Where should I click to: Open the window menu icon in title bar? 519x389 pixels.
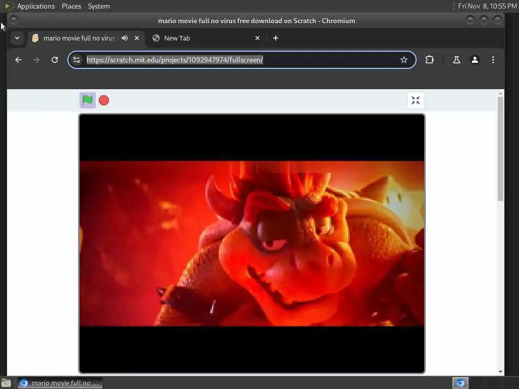pos(13,20)
